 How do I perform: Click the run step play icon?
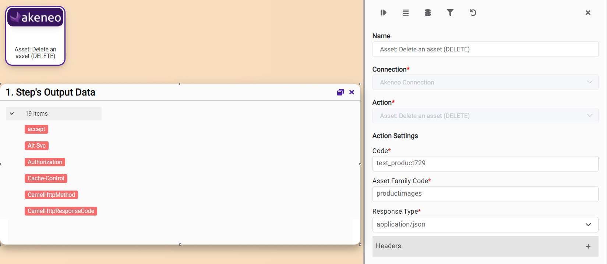(x=383, y=13)
